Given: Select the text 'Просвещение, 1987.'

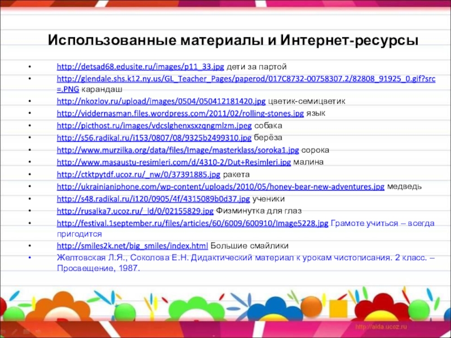Looking at the screenshot, I should (98, 269).
